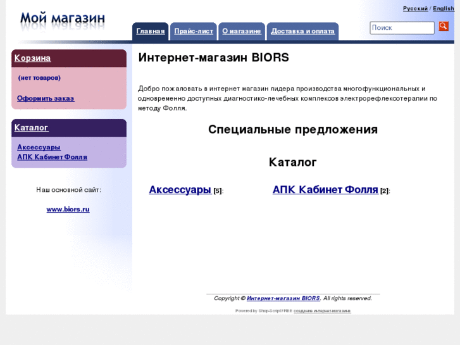Select Аксессуары in sidebar catalog
The image size is (460, 345).
[x=39, y=147]
